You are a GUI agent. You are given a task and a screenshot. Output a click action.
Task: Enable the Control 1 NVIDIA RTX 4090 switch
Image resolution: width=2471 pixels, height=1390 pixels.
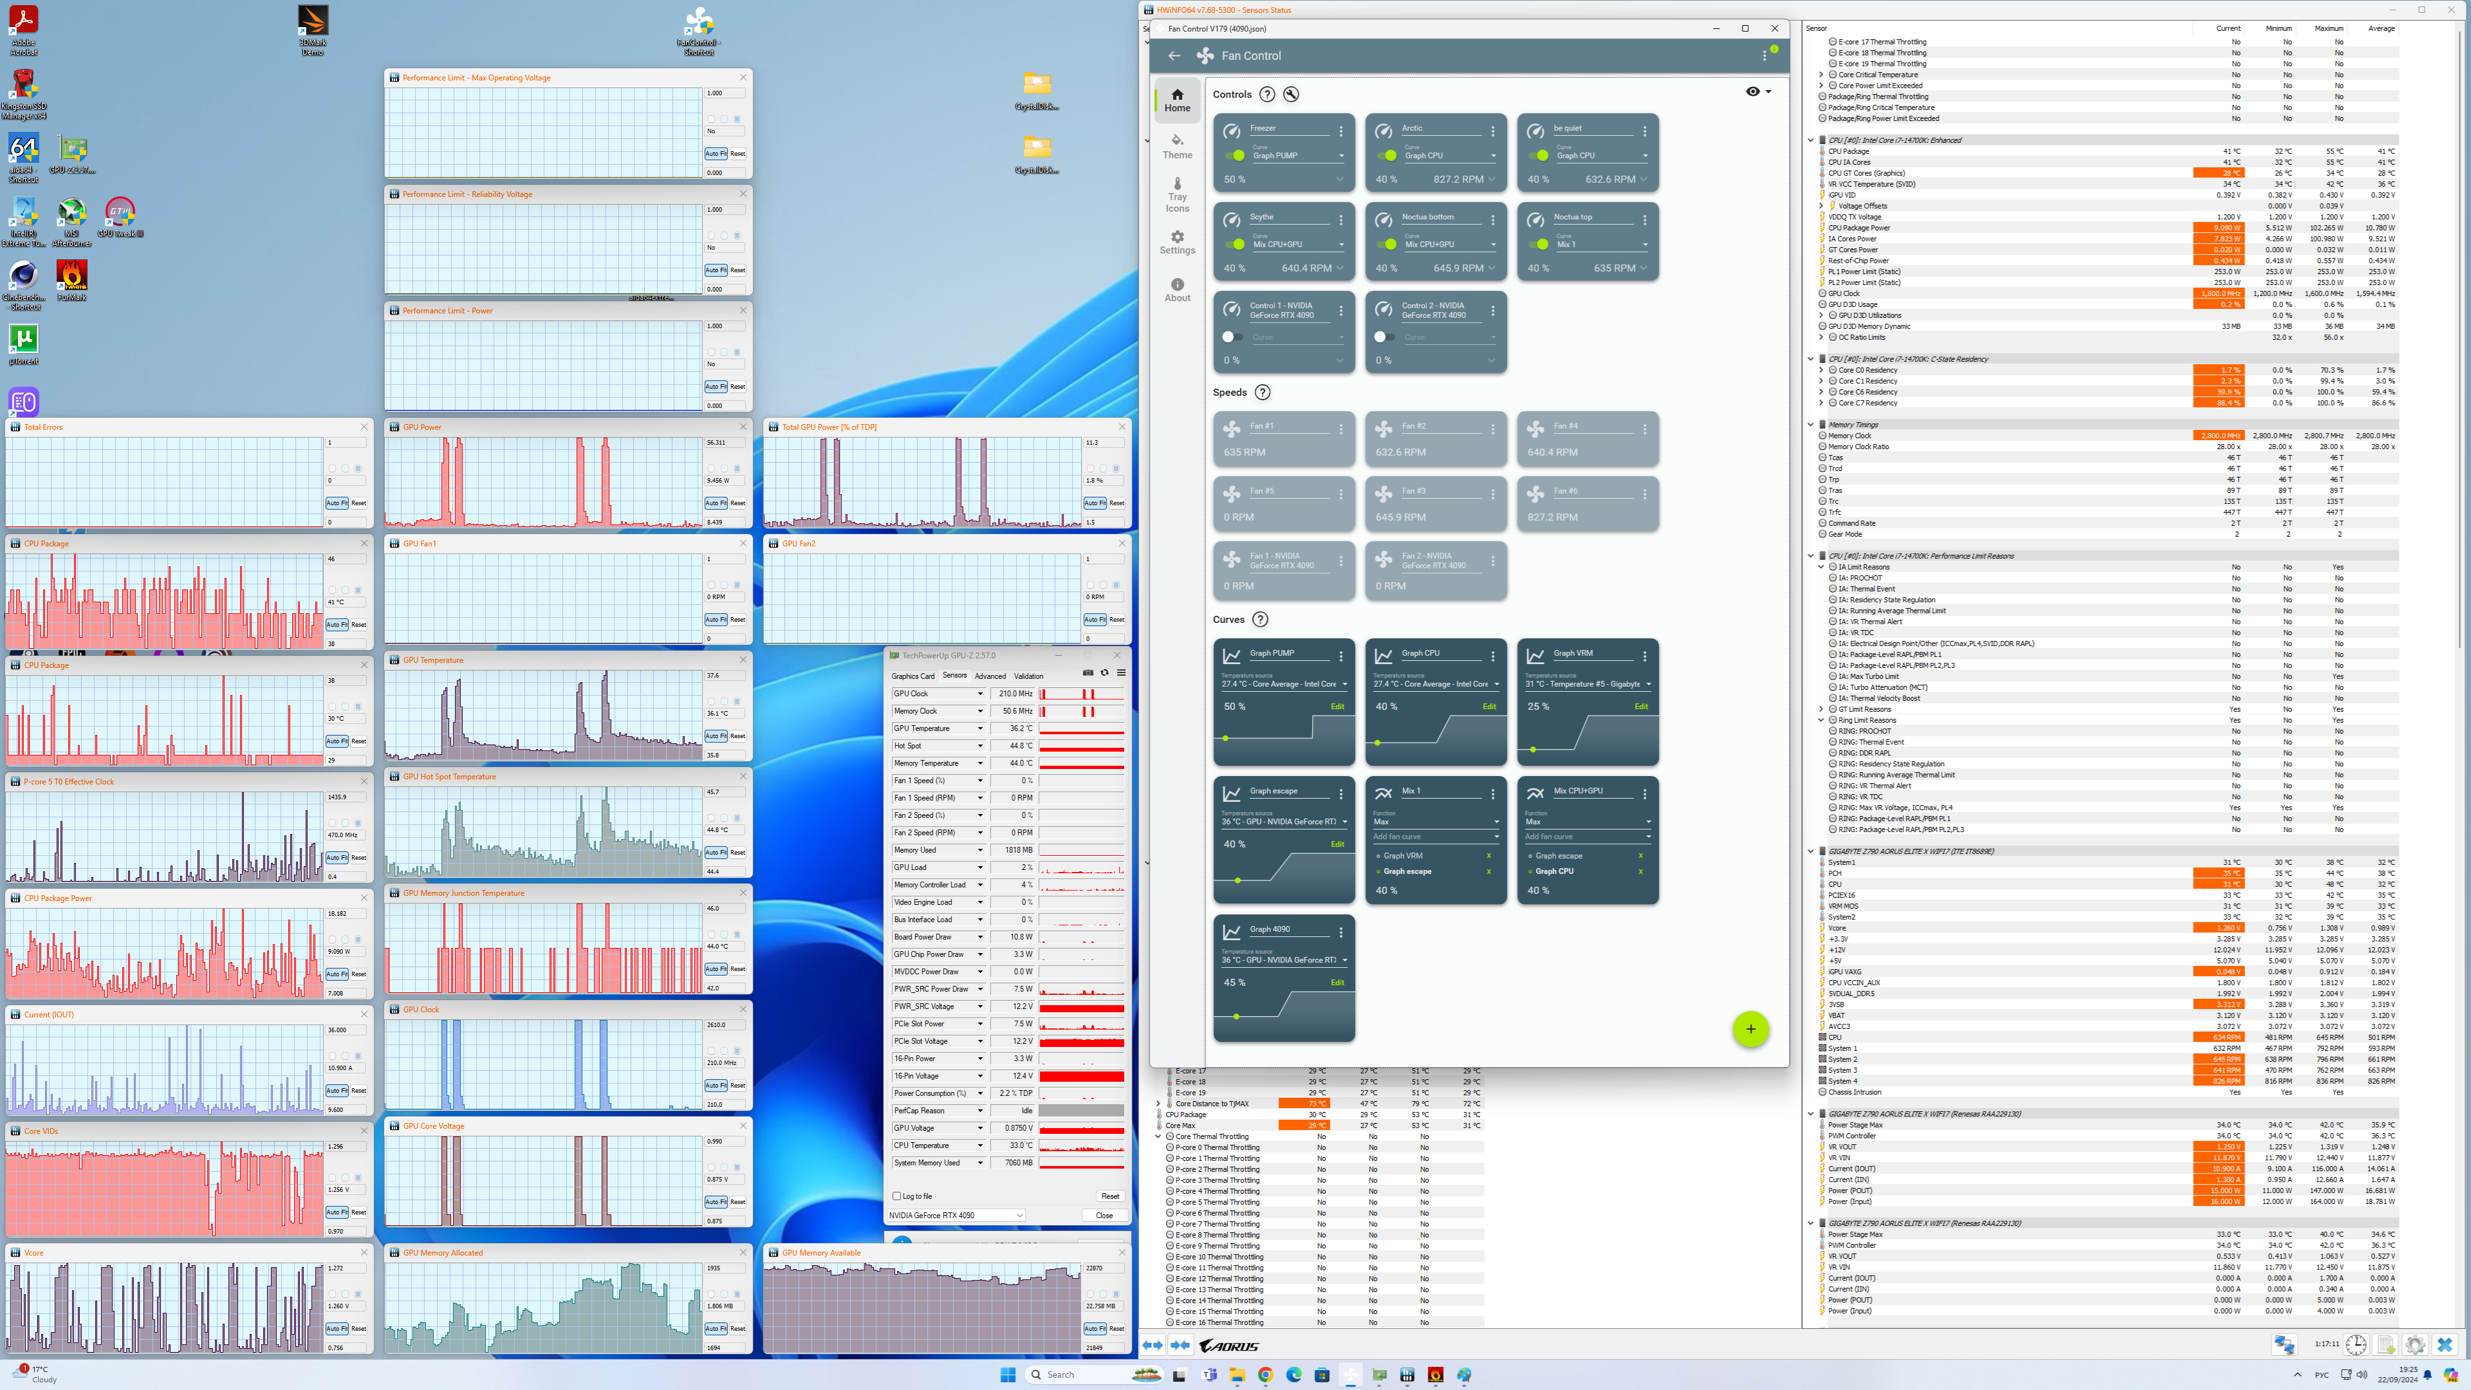(1233, 337)
